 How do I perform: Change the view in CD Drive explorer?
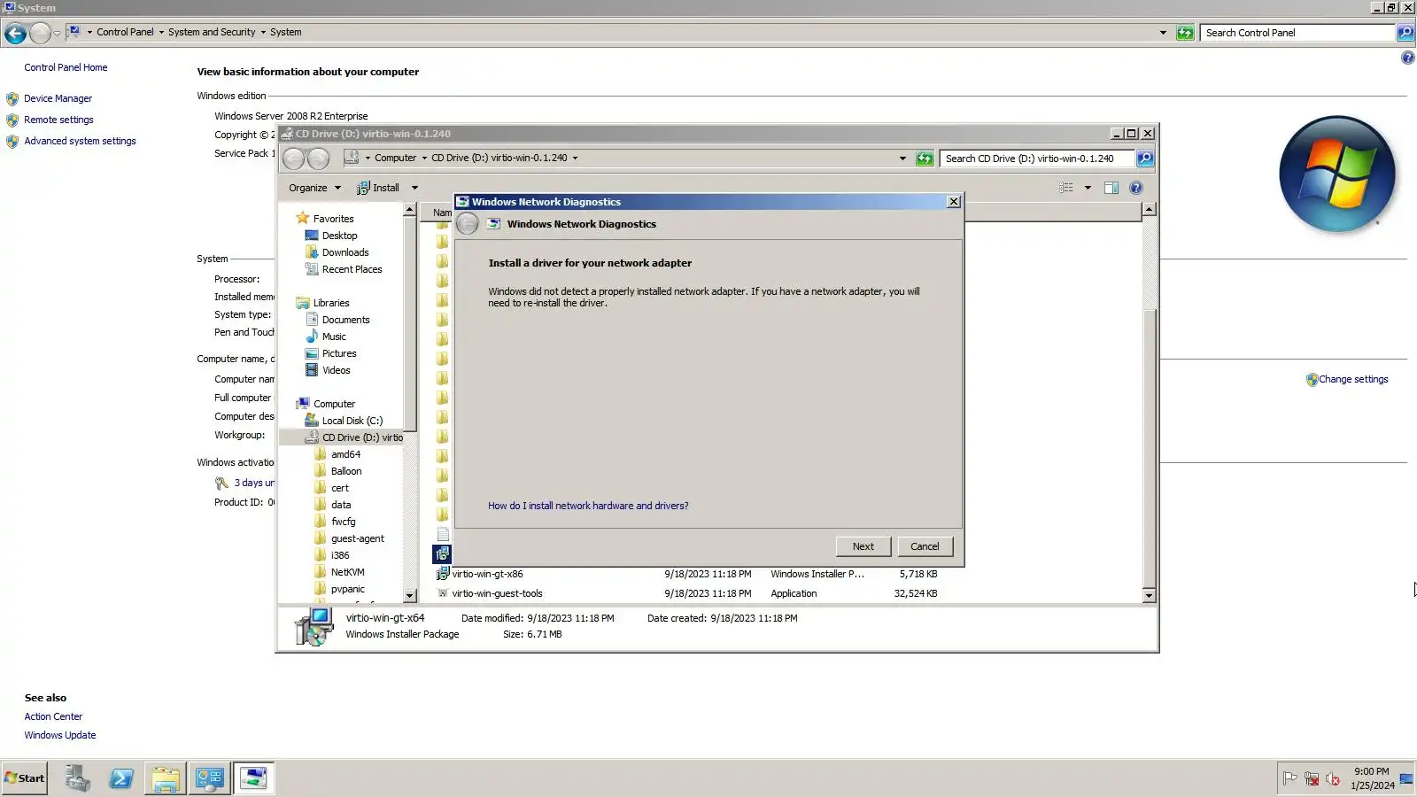click(1066, 188)
